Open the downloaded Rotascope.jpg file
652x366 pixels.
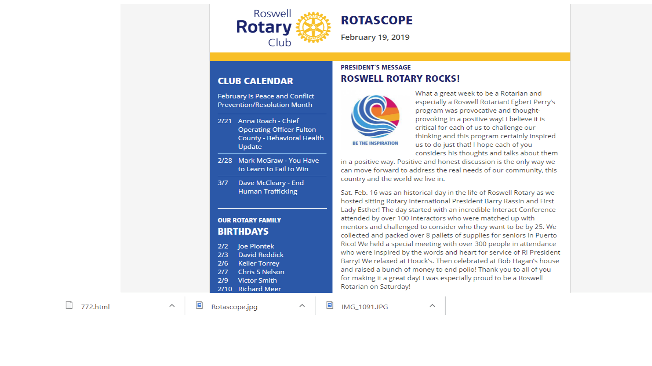coord(234,307)
